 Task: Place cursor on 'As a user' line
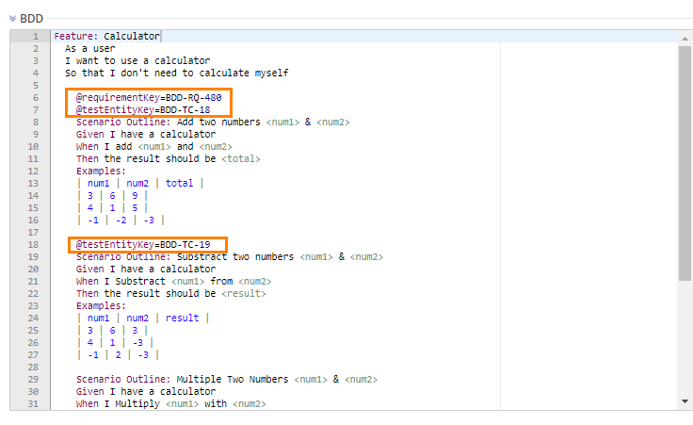click(x=89, y=49)
